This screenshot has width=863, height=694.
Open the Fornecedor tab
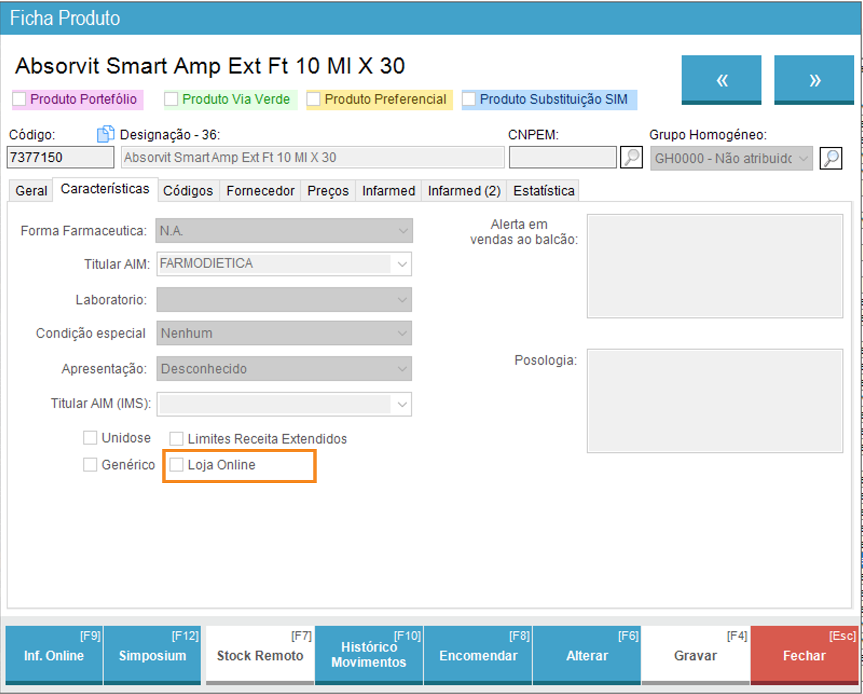260,191
